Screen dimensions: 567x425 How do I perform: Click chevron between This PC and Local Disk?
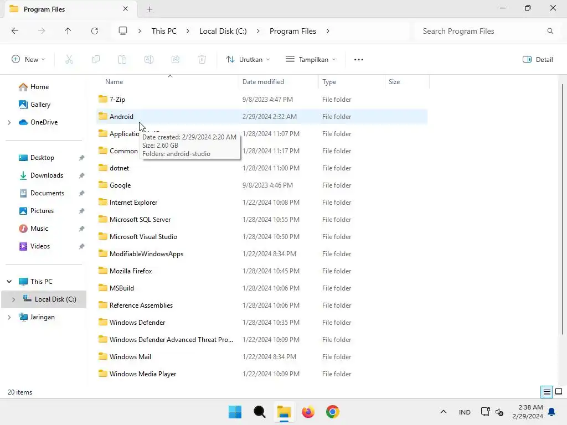(x=188, y=31)
